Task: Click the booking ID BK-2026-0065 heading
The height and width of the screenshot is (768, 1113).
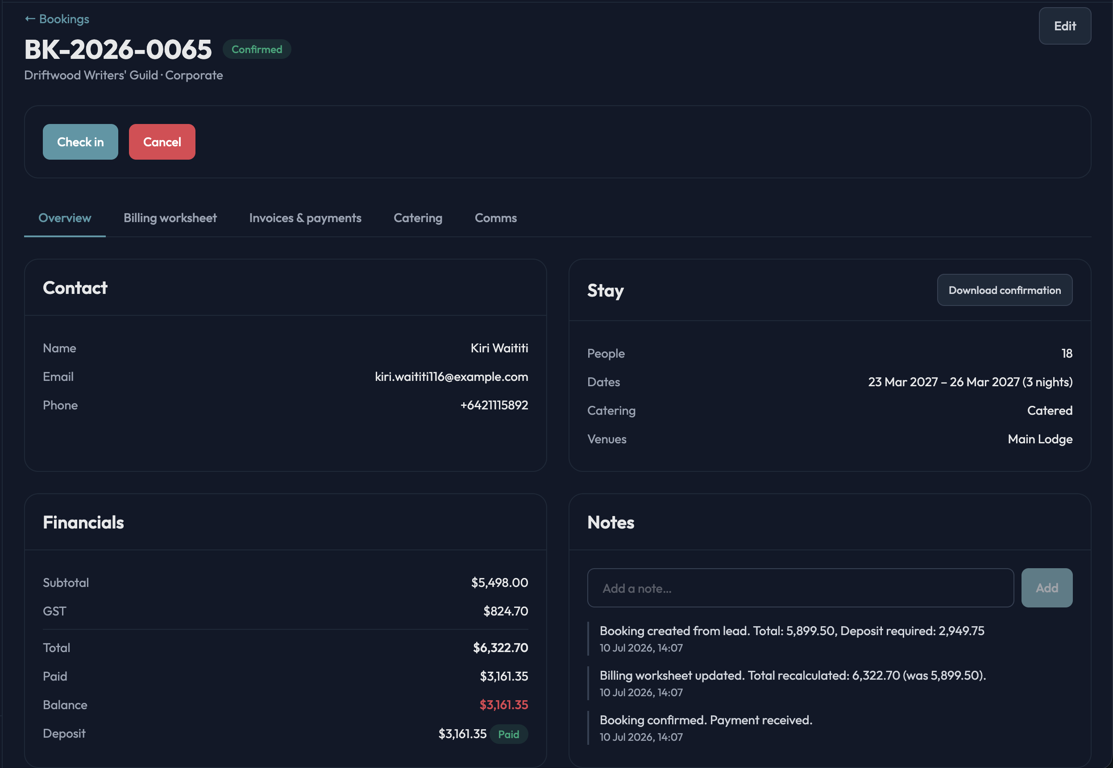Action: click(118, 49)
